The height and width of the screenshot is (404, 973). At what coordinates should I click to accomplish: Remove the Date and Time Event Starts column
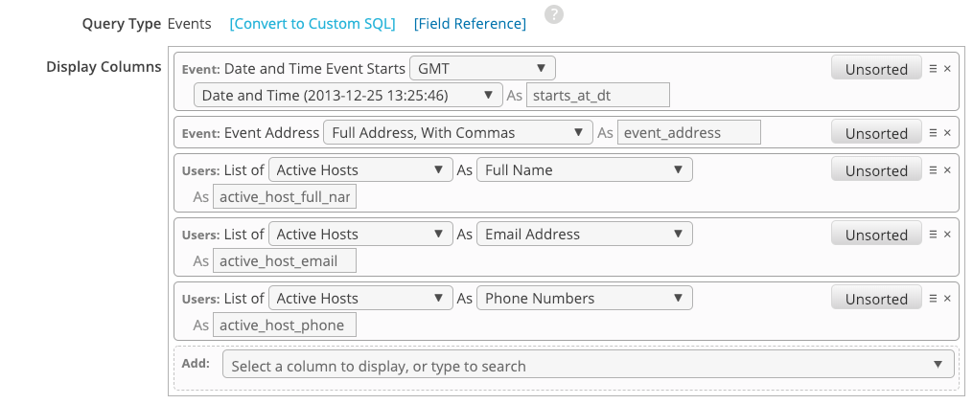coord(947,69)
